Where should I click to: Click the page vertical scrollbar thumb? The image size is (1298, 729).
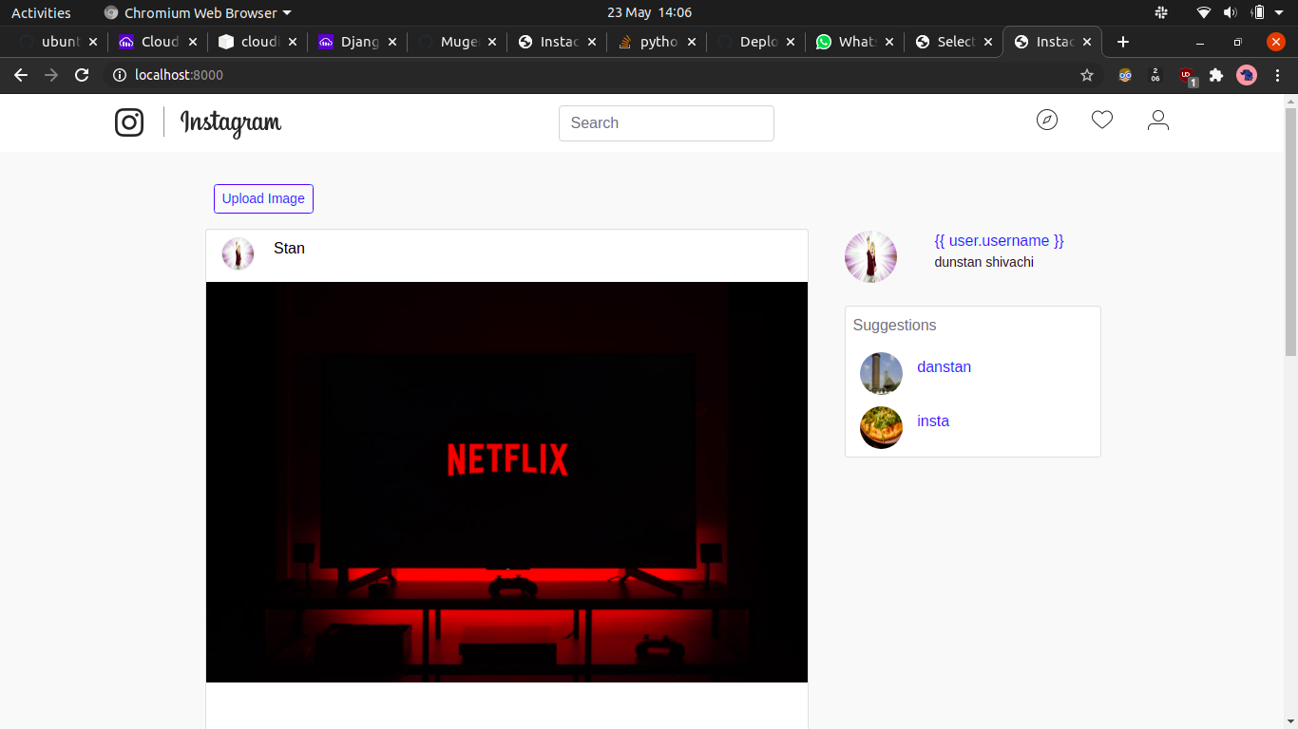point(1290,233)
